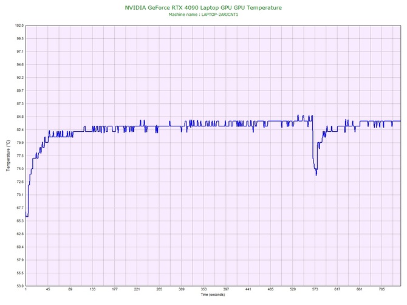Click the 92.2 y-axis value
The image size is (407, 305).
pyautogui.click(x=20, y=78)
